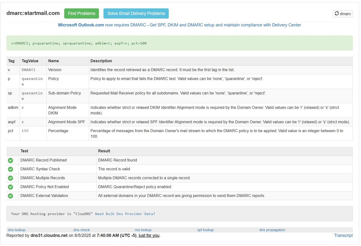The height and width of the screenshot is (246, 361).
Task: Click the 'pct' tag cell
Action: (13, 134)
